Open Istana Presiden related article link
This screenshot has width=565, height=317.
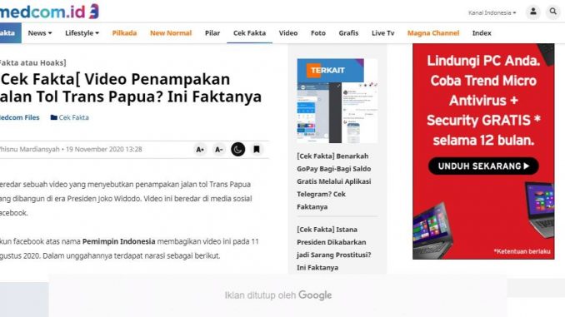point(333,248)
